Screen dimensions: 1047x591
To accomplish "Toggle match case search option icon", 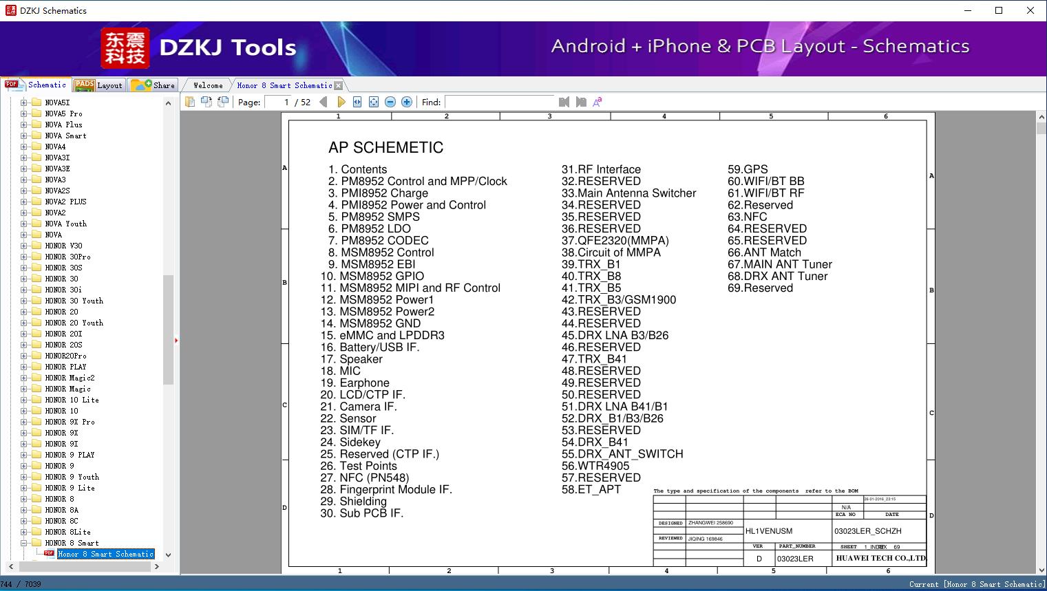I will pyautogui.click(x=597, y=102).
